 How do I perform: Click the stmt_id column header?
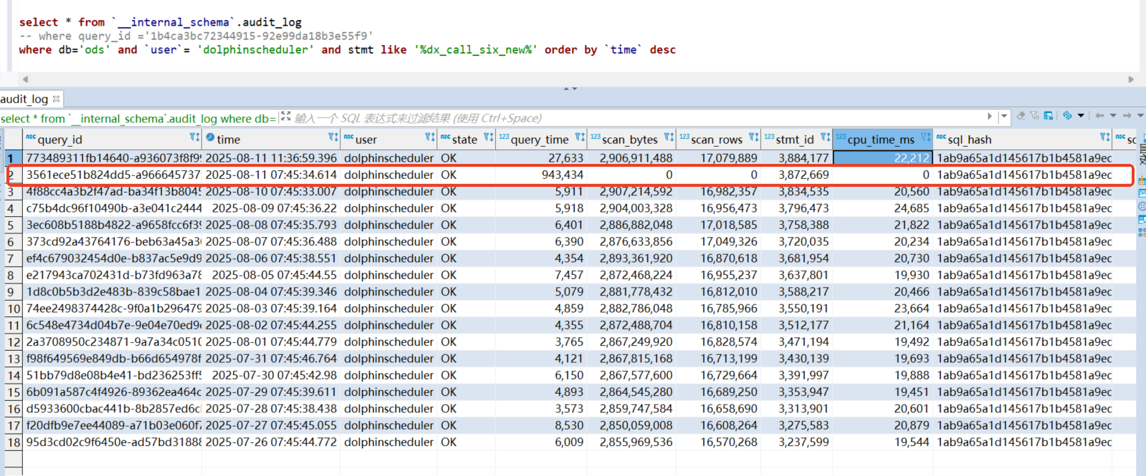pos(795,140)
